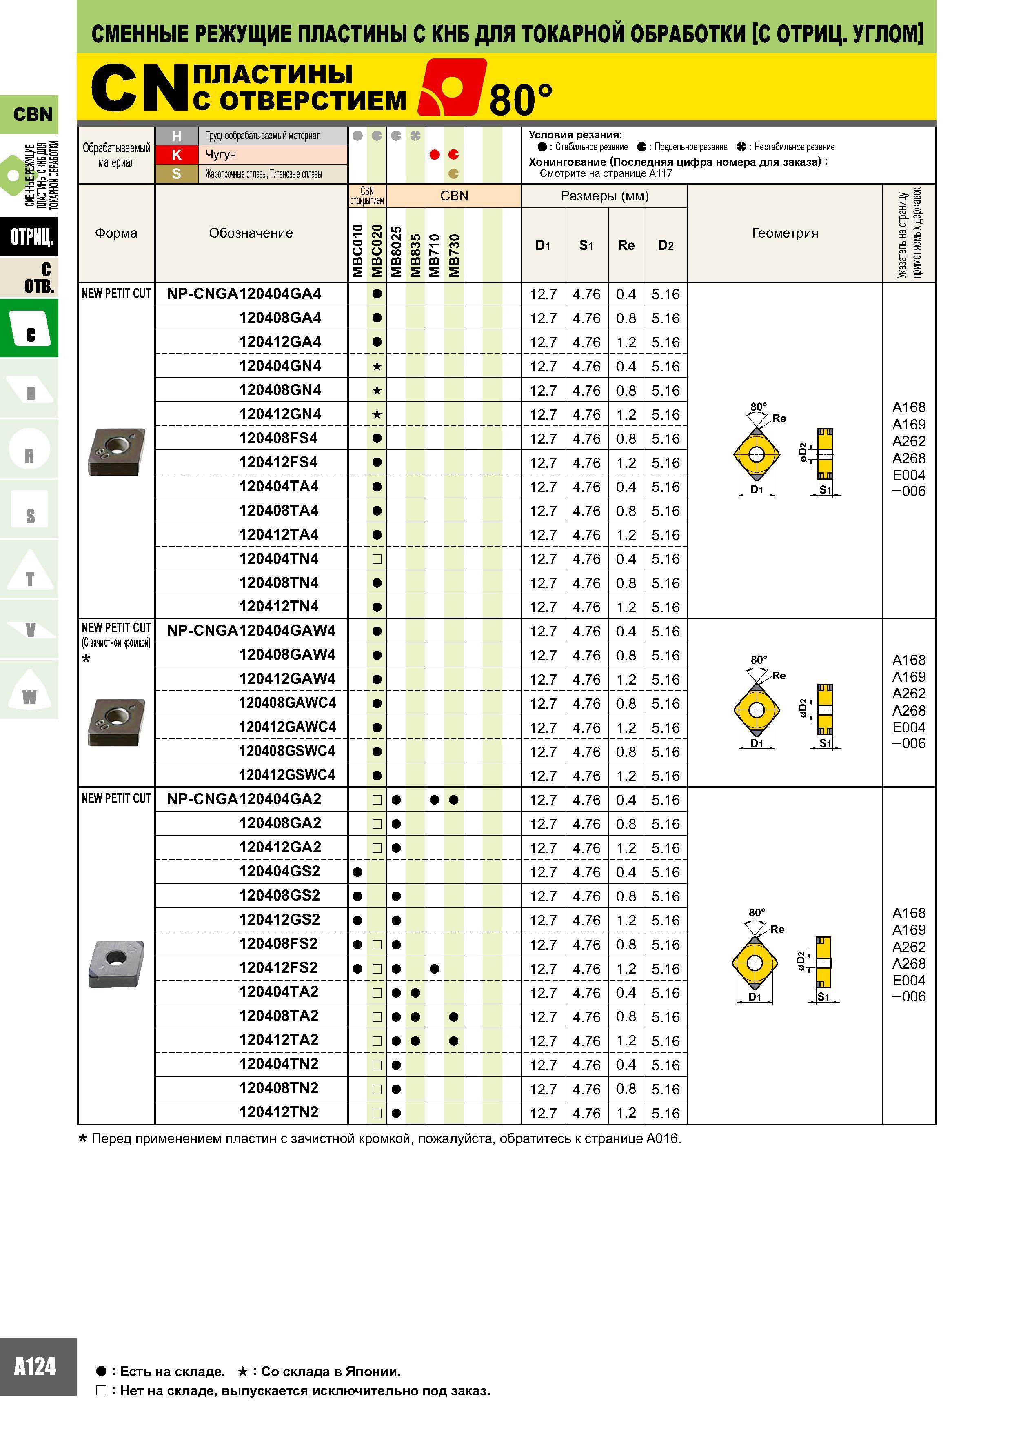Click the tan S material label
Image resolution: width=1012 pixels, height=1432 pixels.
point(176,173)
